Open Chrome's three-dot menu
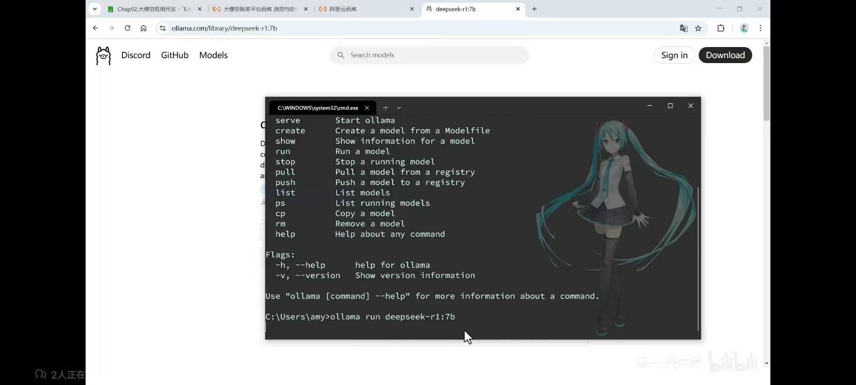The width and height of the screenshot is (856, 385). (x=760, y=28)
